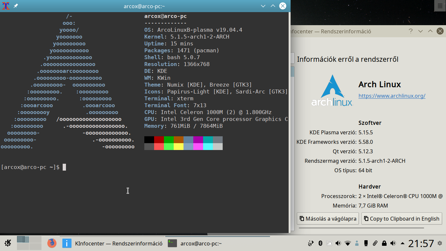This screenshot has width=446, height=251.
Task: Click the 'CPU: Intel Celeron 1000M' terminal line
Action: click(x=208, y=112)
